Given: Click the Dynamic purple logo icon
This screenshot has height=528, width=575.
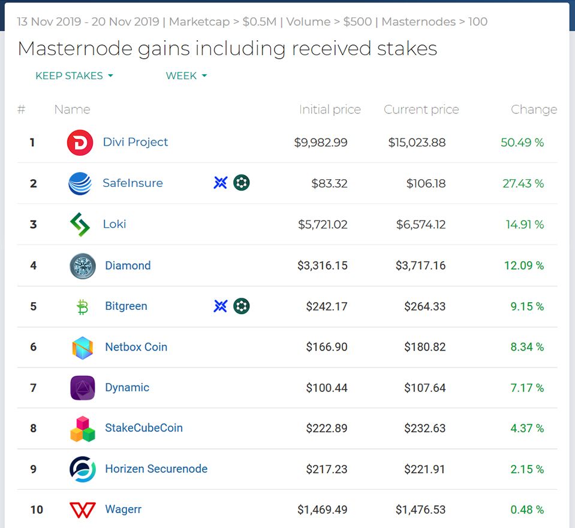Looking at the screenshot, I should pyautogui.click(x=82, y=388).
